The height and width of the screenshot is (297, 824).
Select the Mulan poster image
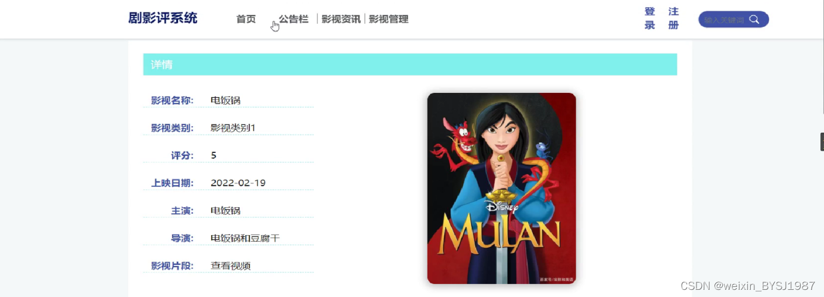pyautogui.click(x=501, y=188)
